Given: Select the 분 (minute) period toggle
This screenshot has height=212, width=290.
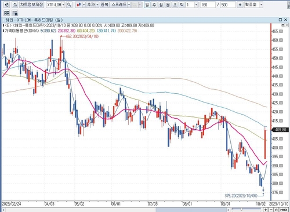Looking at the screenshot, I should coord(168,5).
